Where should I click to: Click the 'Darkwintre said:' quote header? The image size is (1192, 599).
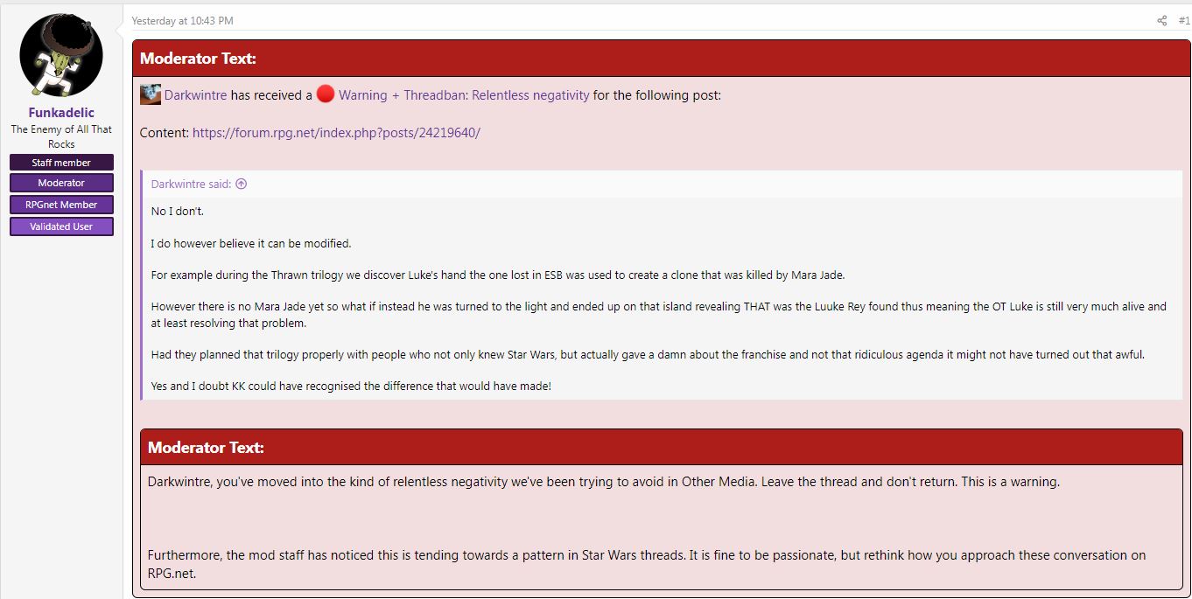[x=191, y=184]
